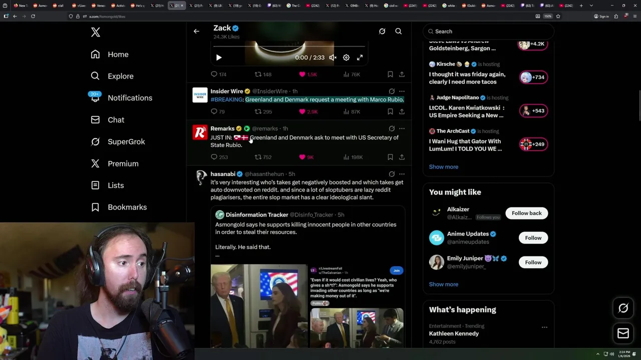
Task: Click Grok icon on Remarks post
Action: [x=392, y=128]
